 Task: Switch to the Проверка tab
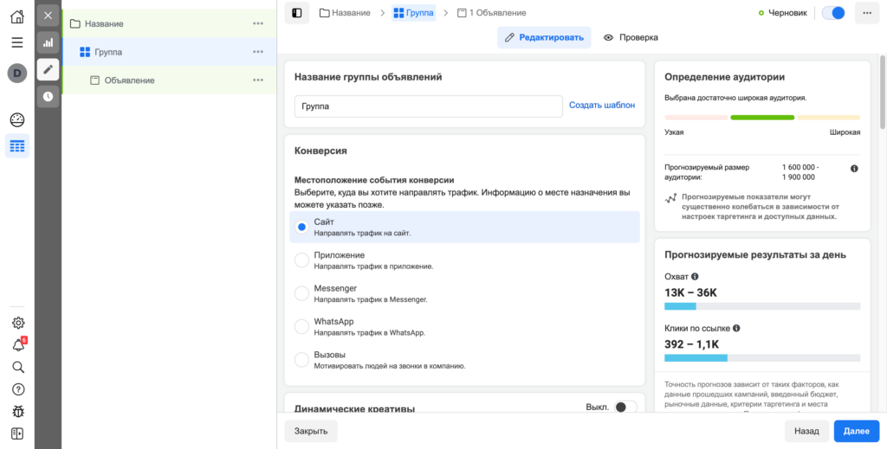[x=631, y=37]
